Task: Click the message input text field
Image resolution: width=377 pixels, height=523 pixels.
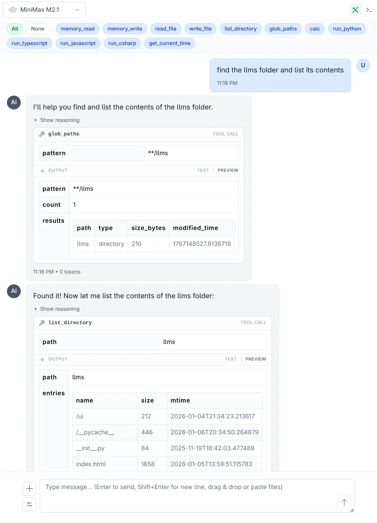Action: click(188, 495)
